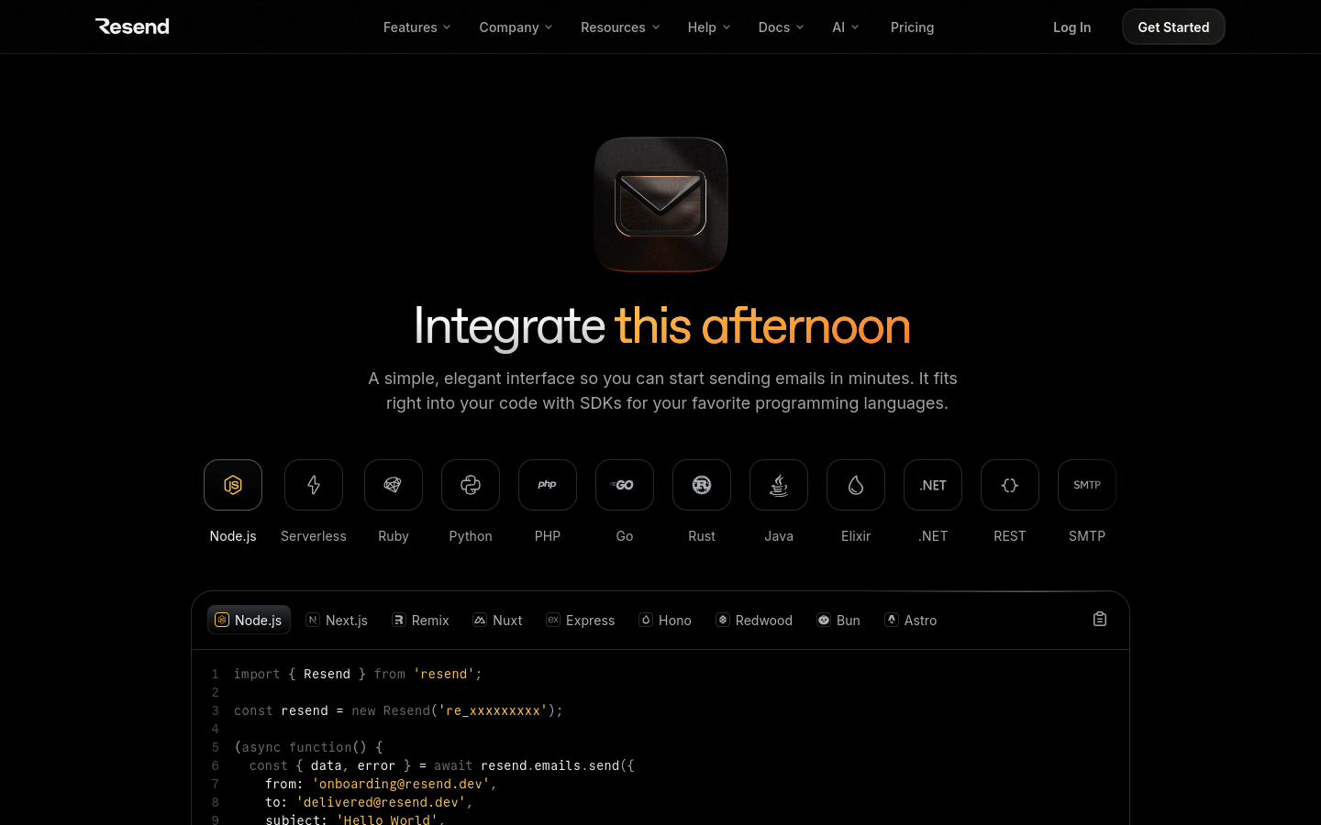1321x825 pixels.
Task: Expand the Docs navigation menu
Action: (781, 27)
